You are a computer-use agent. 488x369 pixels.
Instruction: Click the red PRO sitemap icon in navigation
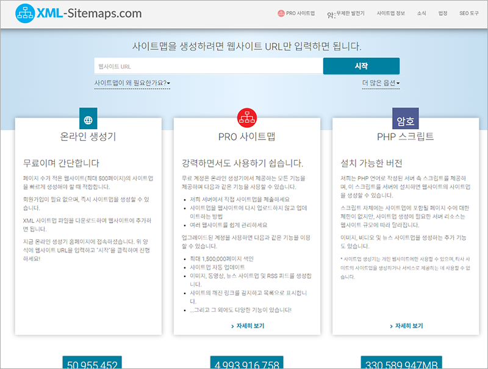[281, 13]
